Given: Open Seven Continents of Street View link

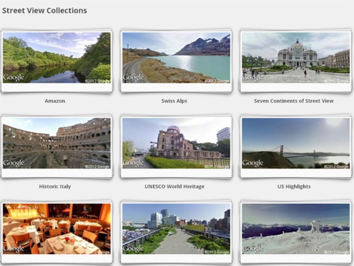Looking at the screenshot, I should click(x=293, y=101).
